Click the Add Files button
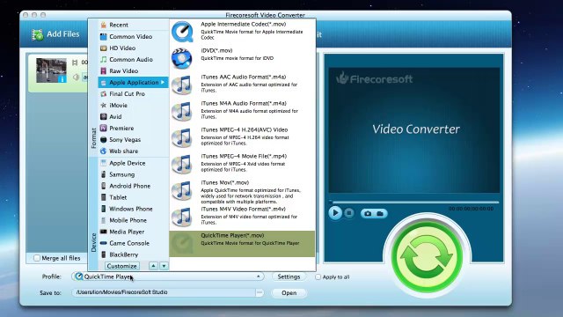563x317 pixels. 55,34
